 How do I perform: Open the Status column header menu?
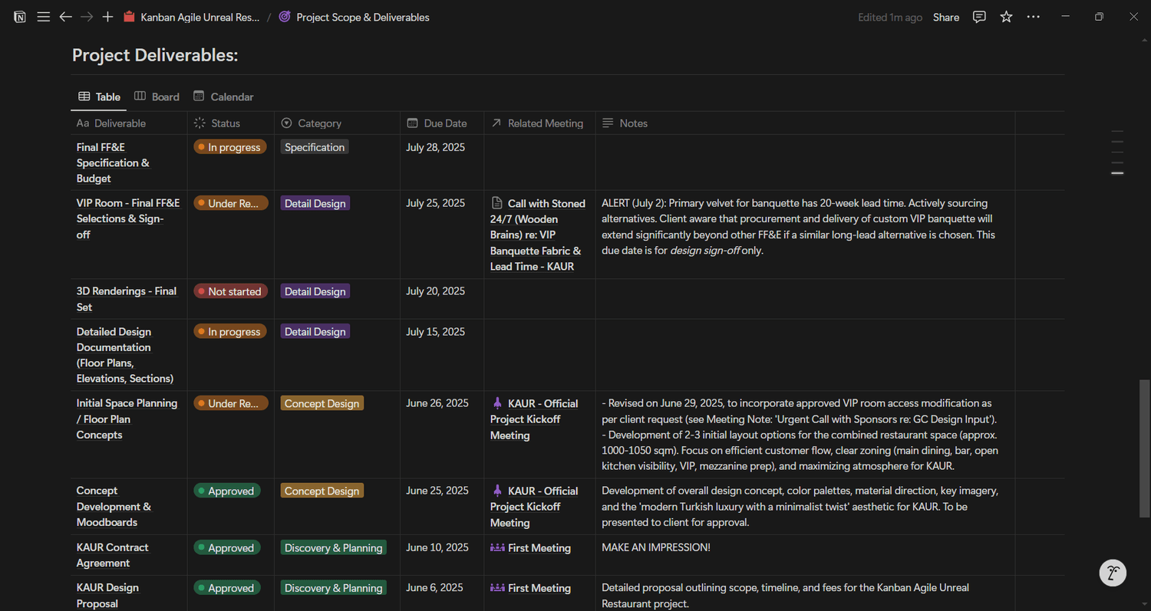(225, 123)
